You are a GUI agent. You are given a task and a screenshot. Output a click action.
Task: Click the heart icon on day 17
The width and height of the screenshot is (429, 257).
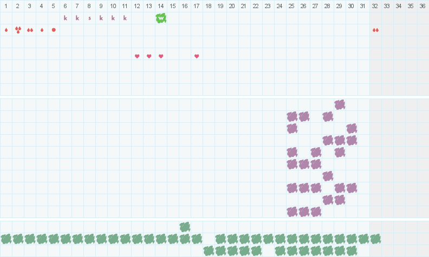point(197,56)
